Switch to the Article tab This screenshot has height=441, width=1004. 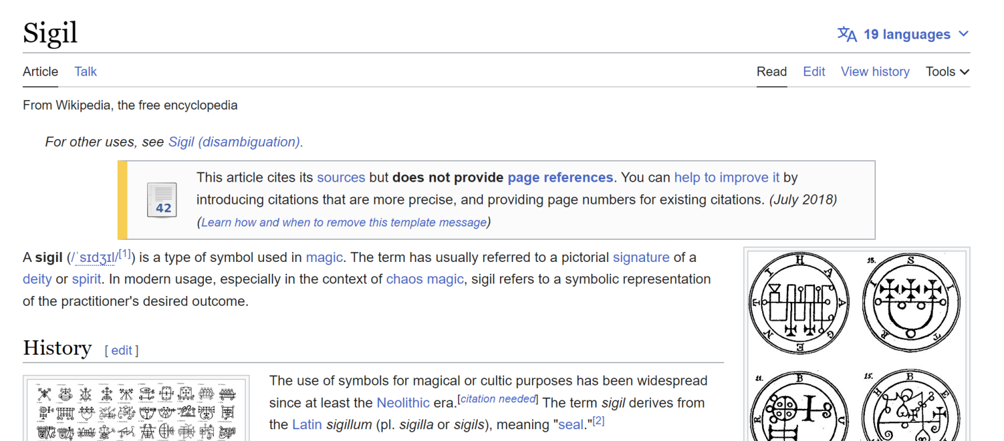click(x=41, y=72)
